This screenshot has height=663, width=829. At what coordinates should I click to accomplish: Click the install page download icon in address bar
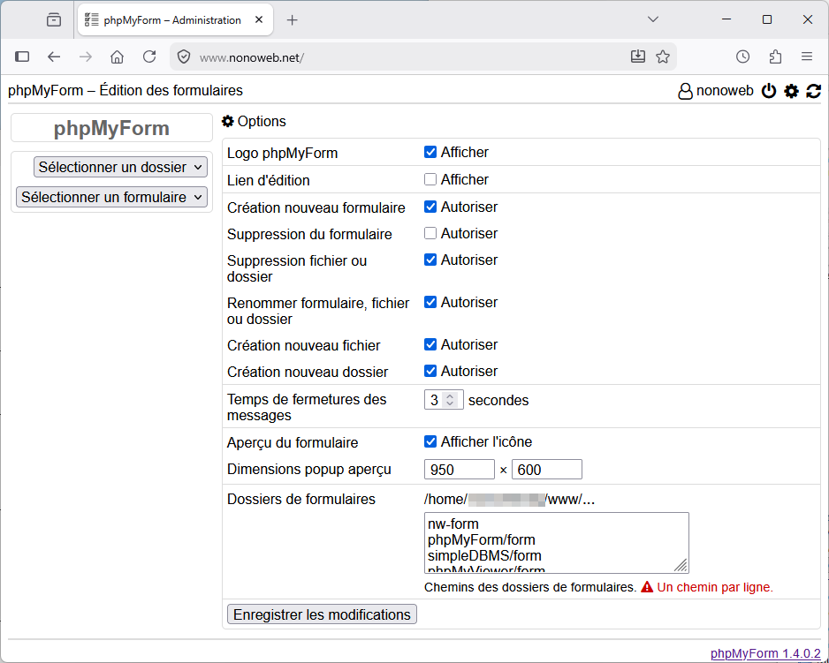coord(638,57)
